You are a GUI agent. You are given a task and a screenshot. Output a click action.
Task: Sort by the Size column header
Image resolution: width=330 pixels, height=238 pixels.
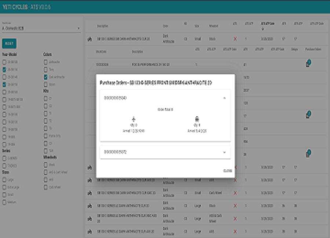[x=197, y=26]
